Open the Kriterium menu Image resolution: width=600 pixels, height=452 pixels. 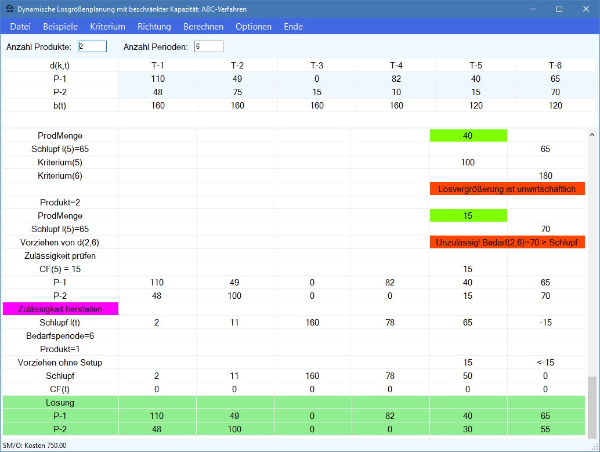point(107,27)
